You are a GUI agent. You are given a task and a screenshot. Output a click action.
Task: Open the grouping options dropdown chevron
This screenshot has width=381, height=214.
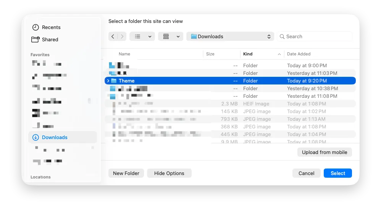[178, 36]
